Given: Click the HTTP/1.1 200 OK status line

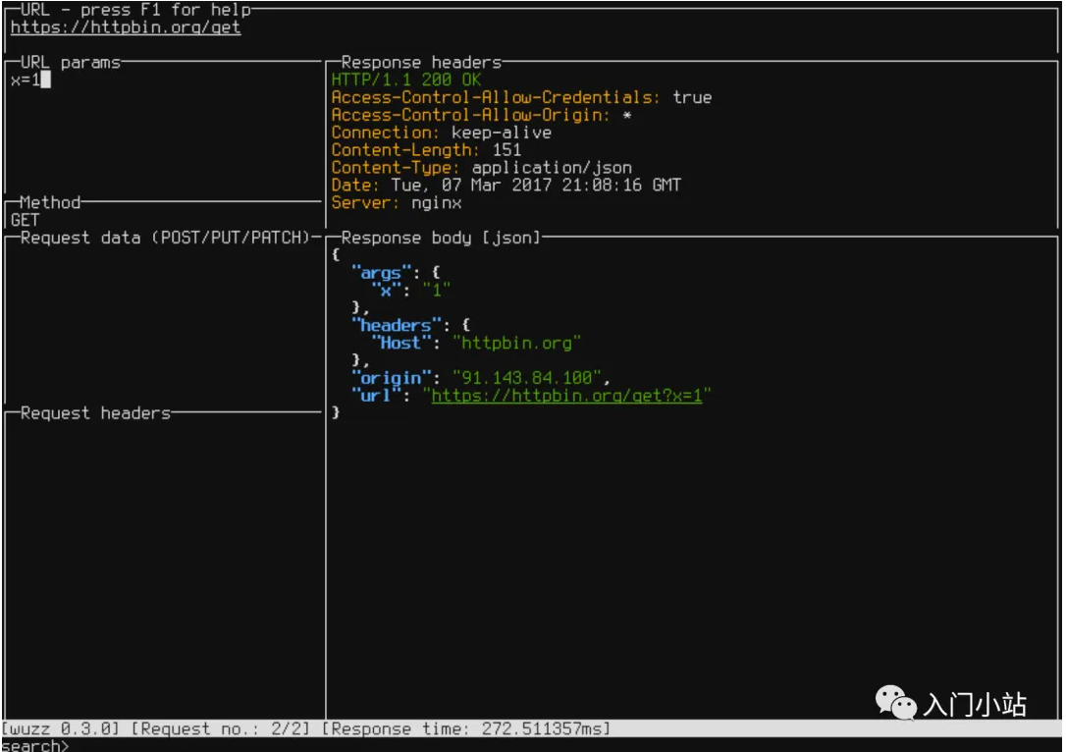Looking at the screenshot, I should point(406,81).
